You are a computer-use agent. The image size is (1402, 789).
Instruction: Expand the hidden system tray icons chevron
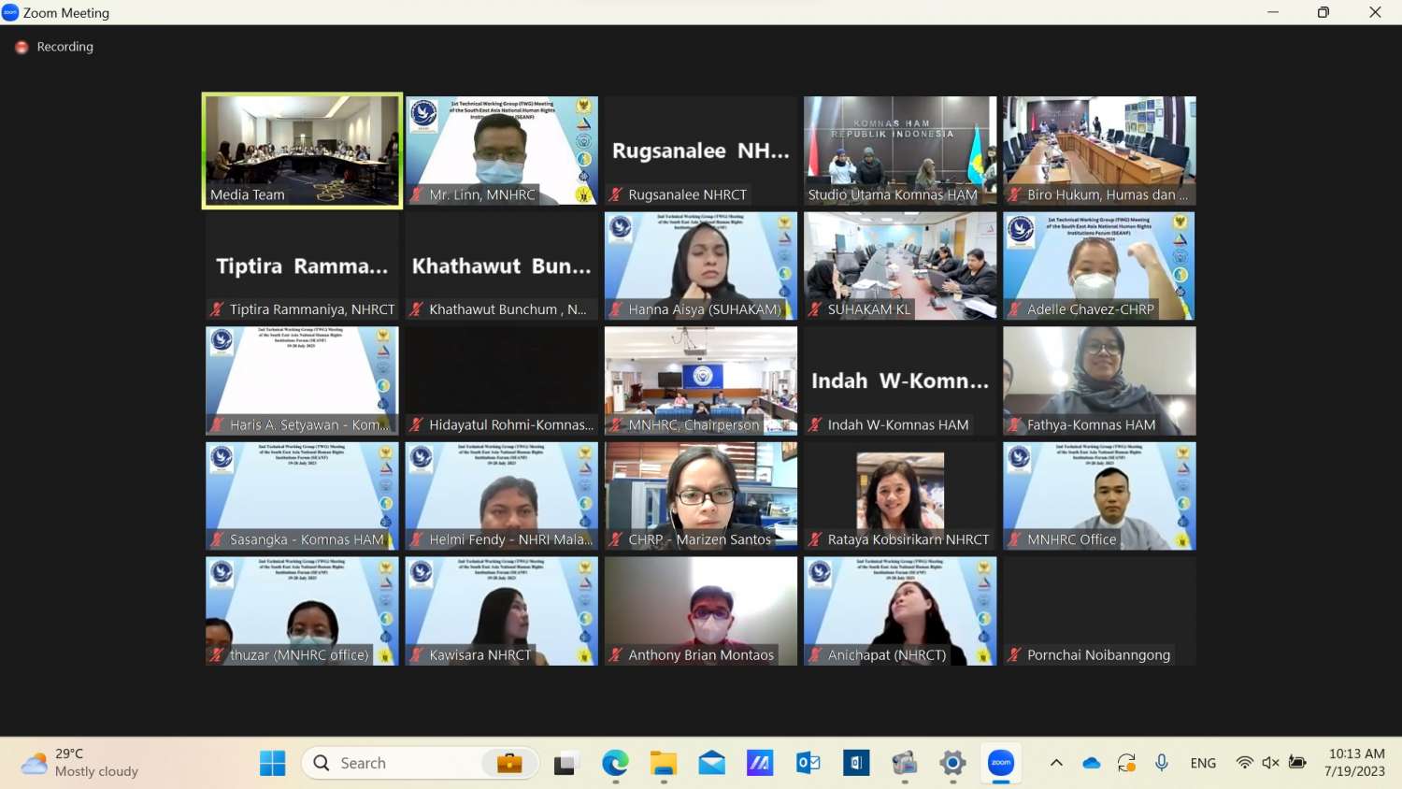pyautogui.click(x=1056, y=763)
